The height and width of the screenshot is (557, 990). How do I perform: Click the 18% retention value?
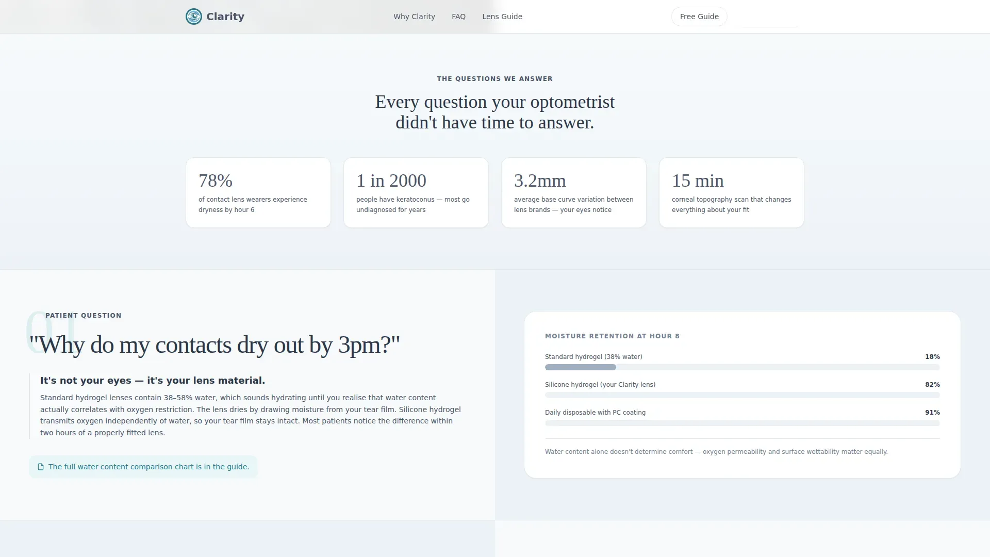[x=932, y=357]
